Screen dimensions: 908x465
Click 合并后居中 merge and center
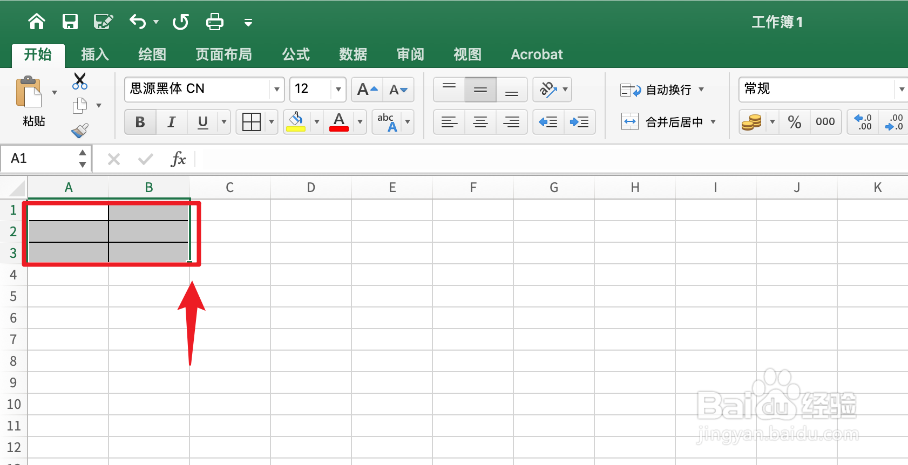click(662, 122)
